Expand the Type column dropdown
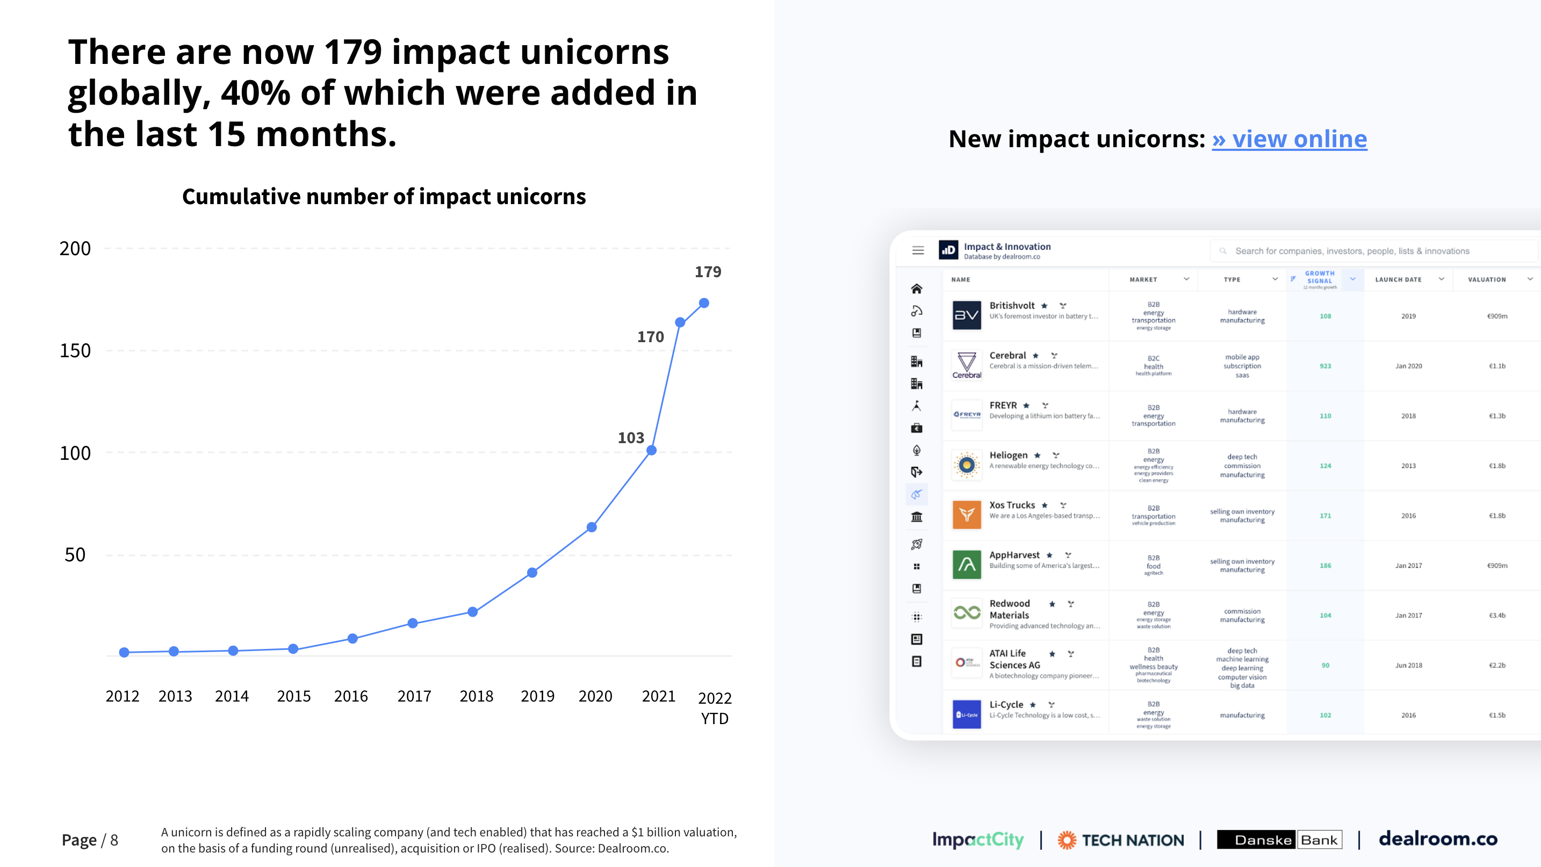 pos(1275,279)
